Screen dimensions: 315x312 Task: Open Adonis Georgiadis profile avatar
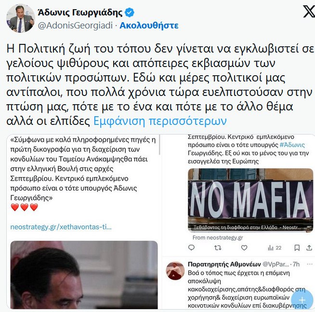click(21, 18)
